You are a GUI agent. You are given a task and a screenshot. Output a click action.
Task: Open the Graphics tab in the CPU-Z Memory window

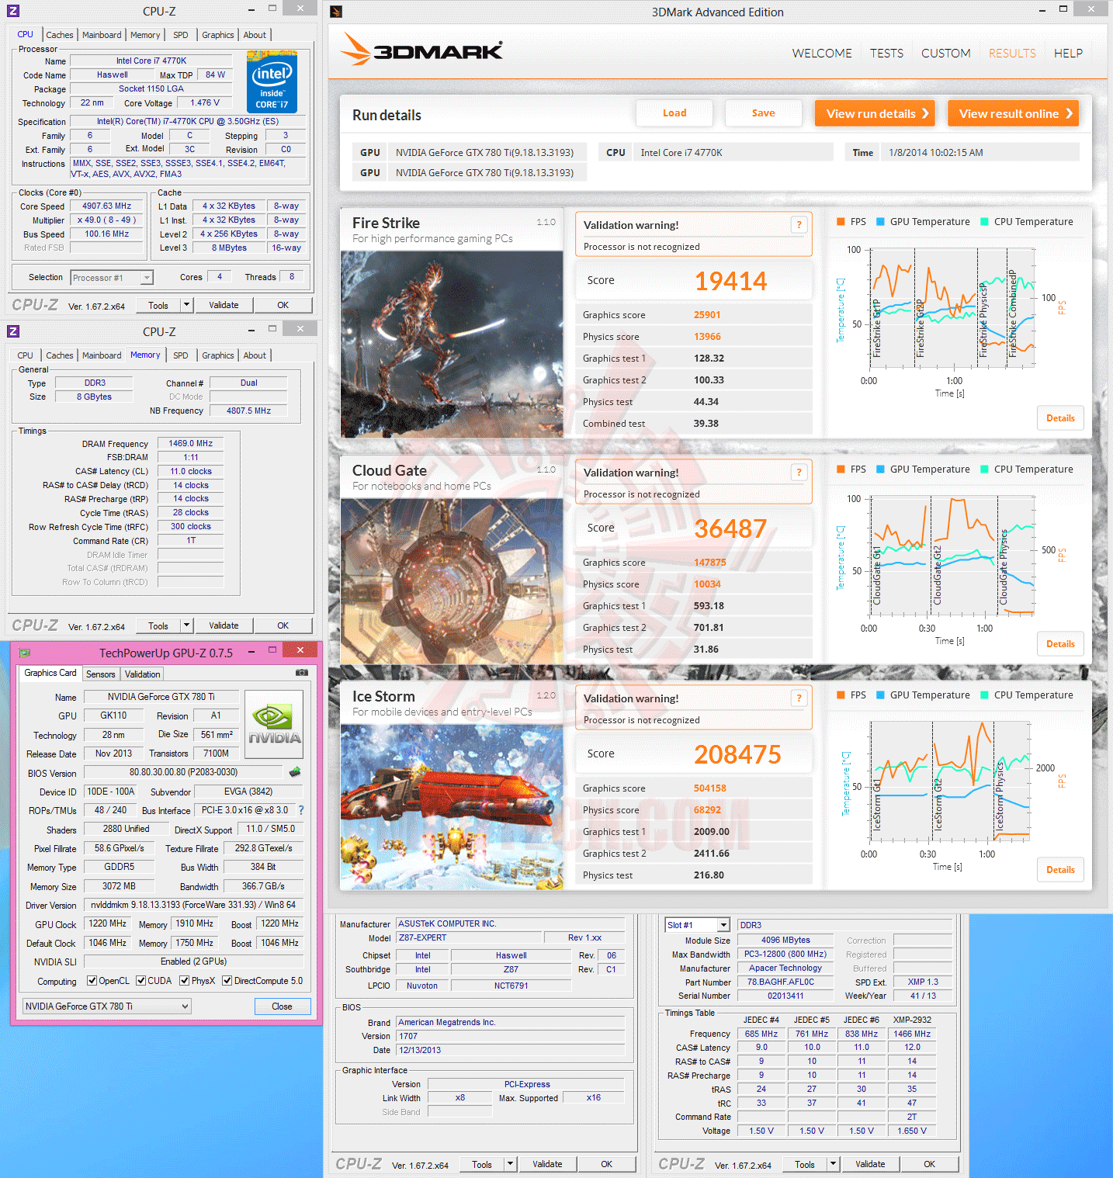tap(217, 355)
